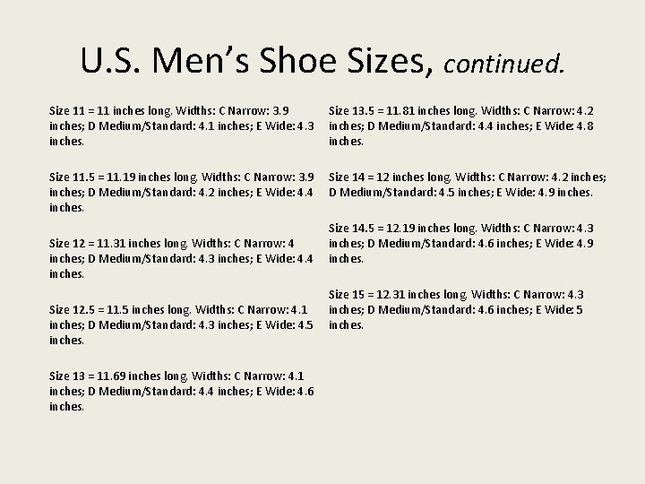
Task: Click the slide title U.S. Men's Shoe Sizes
Action: tap(322, 61)
